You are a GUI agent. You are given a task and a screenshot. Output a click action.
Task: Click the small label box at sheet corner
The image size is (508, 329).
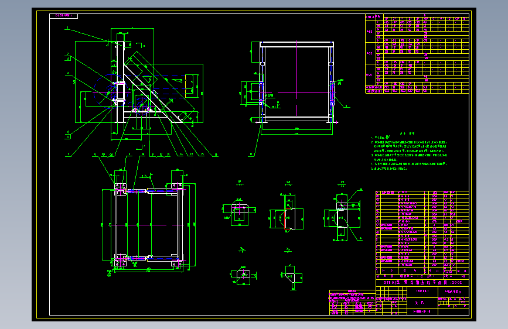(63, 16)
